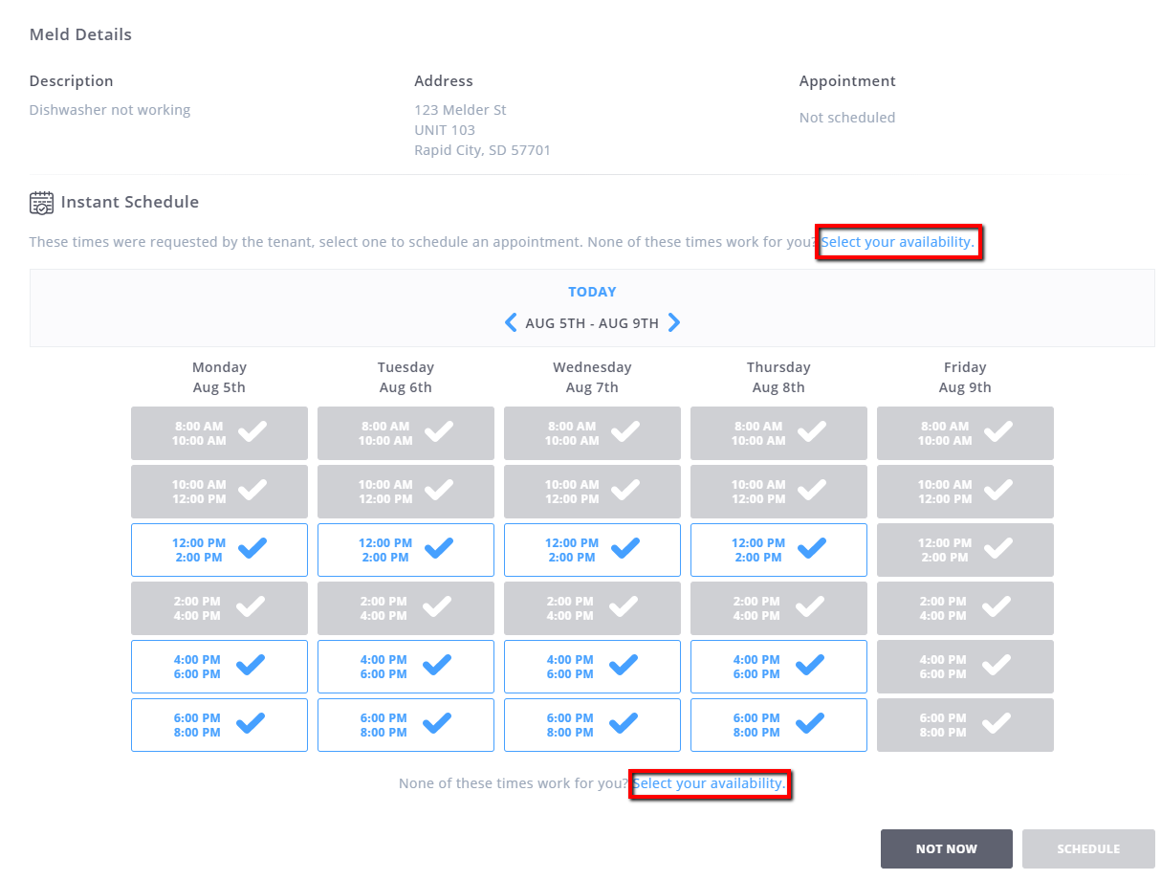Click the checkmark on Monday 12:00 PM slot

(252, 547)
